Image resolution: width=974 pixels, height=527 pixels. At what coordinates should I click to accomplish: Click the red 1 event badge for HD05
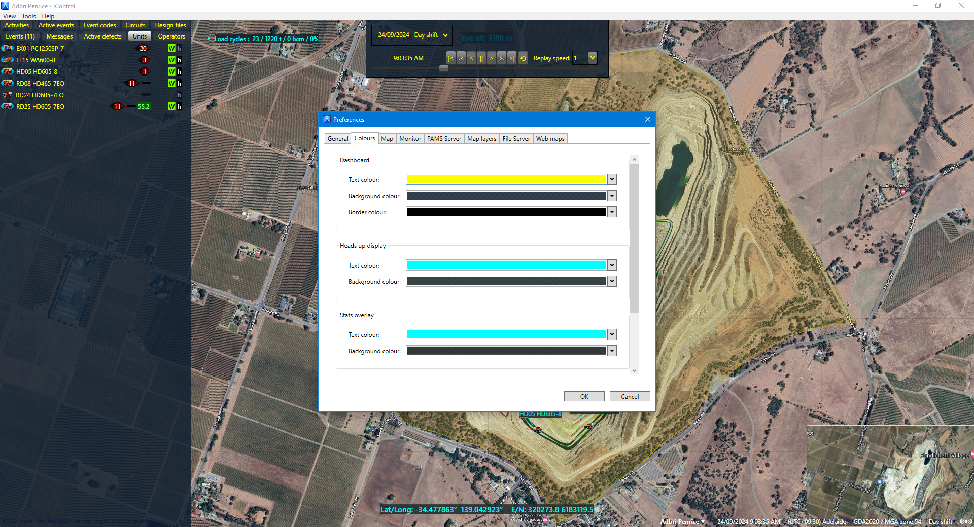145,71
